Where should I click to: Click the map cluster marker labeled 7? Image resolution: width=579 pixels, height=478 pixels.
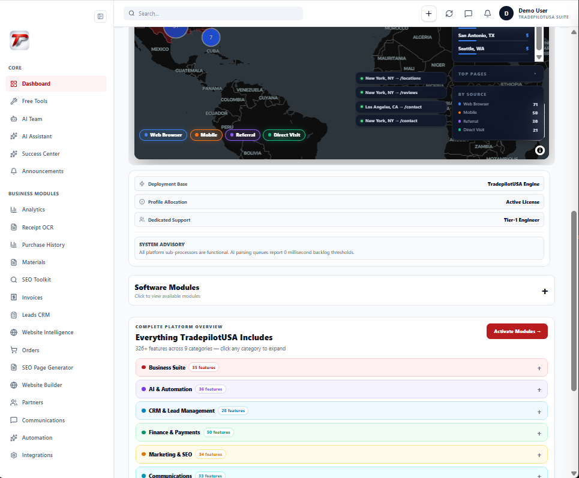(211, 38)
